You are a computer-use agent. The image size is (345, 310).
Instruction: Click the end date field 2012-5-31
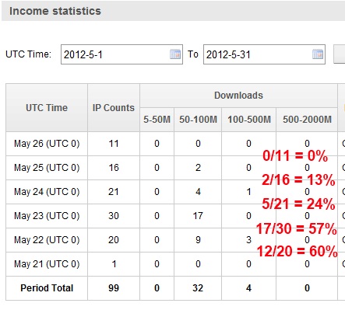[264, 54]
